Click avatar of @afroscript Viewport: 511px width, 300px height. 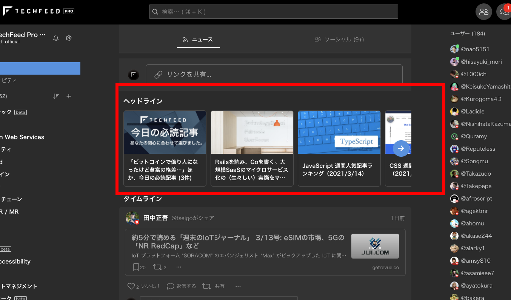(454, 199)
